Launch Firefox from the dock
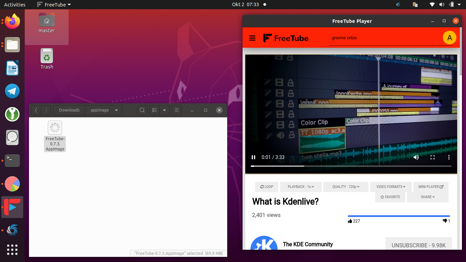The image size is (466, 262). (x=12, y=22)
